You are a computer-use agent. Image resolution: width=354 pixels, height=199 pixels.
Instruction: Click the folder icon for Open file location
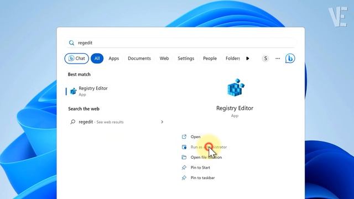(x=184, y=157)
